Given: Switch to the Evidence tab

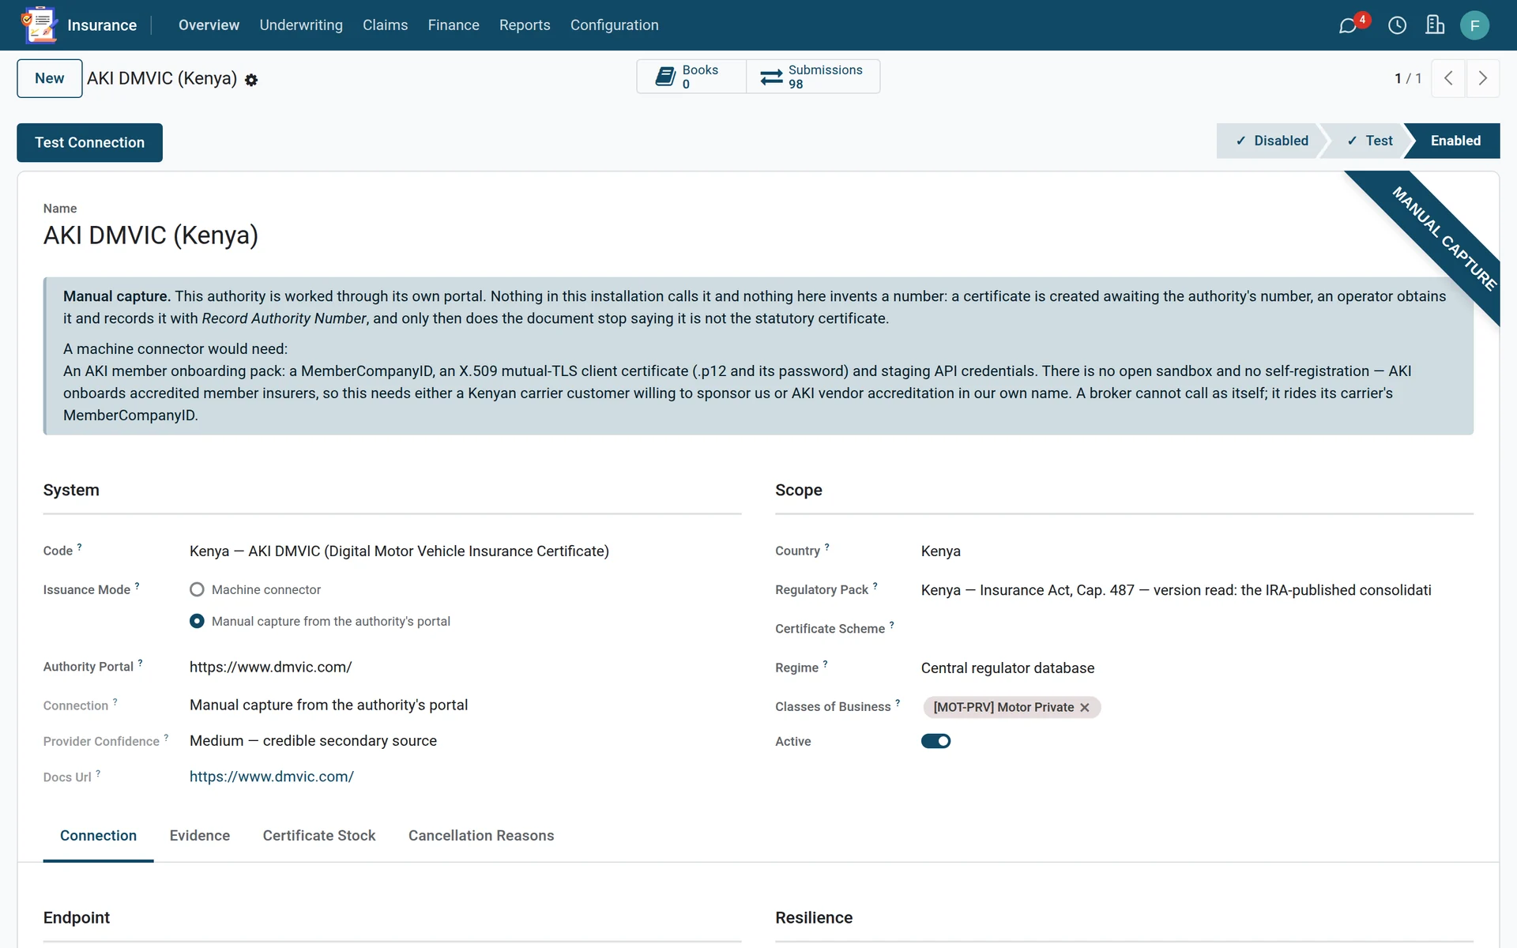Looking at the screenshot, I should point(199,836).
